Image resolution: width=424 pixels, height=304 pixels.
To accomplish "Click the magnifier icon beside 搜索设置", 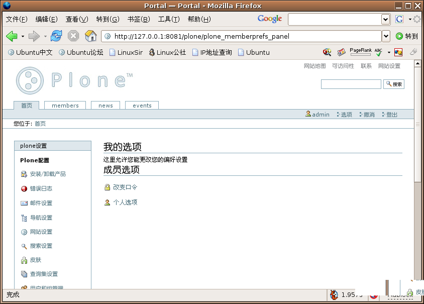I will pyautogui.click(x=24, y=246).
